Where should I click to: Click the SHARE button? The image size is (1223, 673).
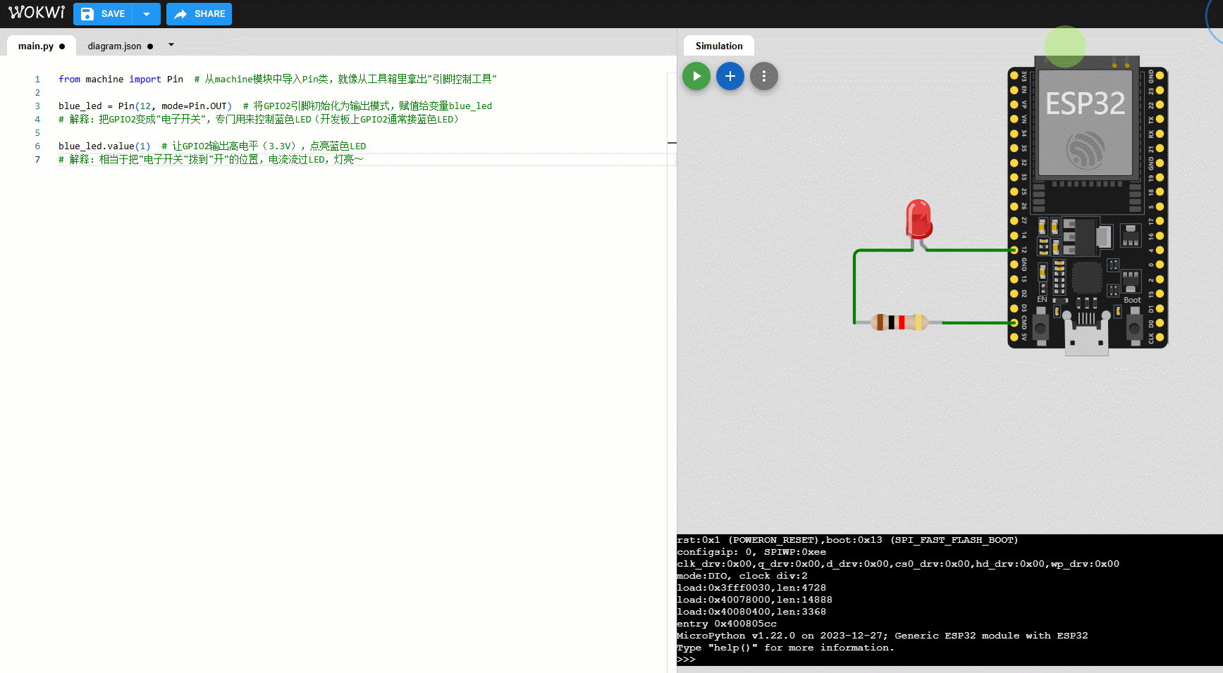click(199, 14)
